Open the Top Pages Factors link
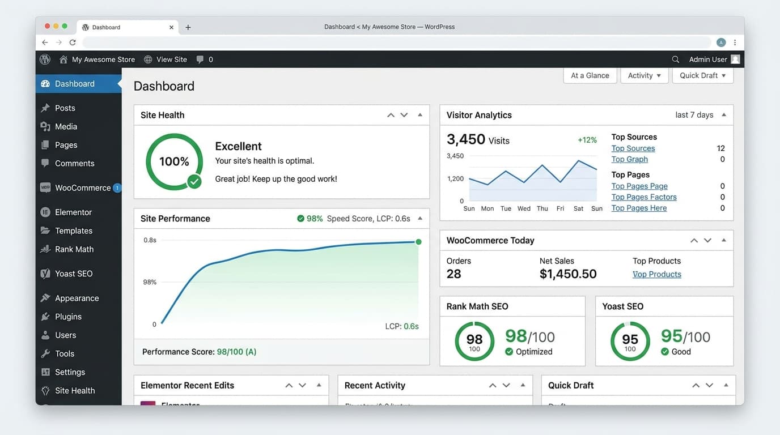 [644, 197]
